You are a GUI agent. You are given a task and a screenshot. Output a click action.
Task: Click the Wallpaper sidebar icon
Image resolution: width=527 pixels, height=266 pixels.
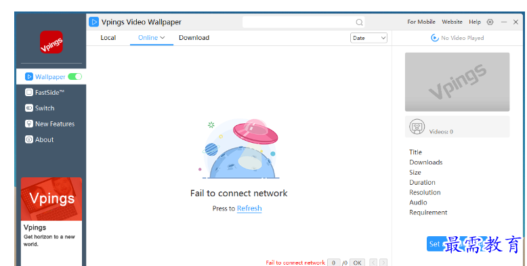tap(29, 76)
